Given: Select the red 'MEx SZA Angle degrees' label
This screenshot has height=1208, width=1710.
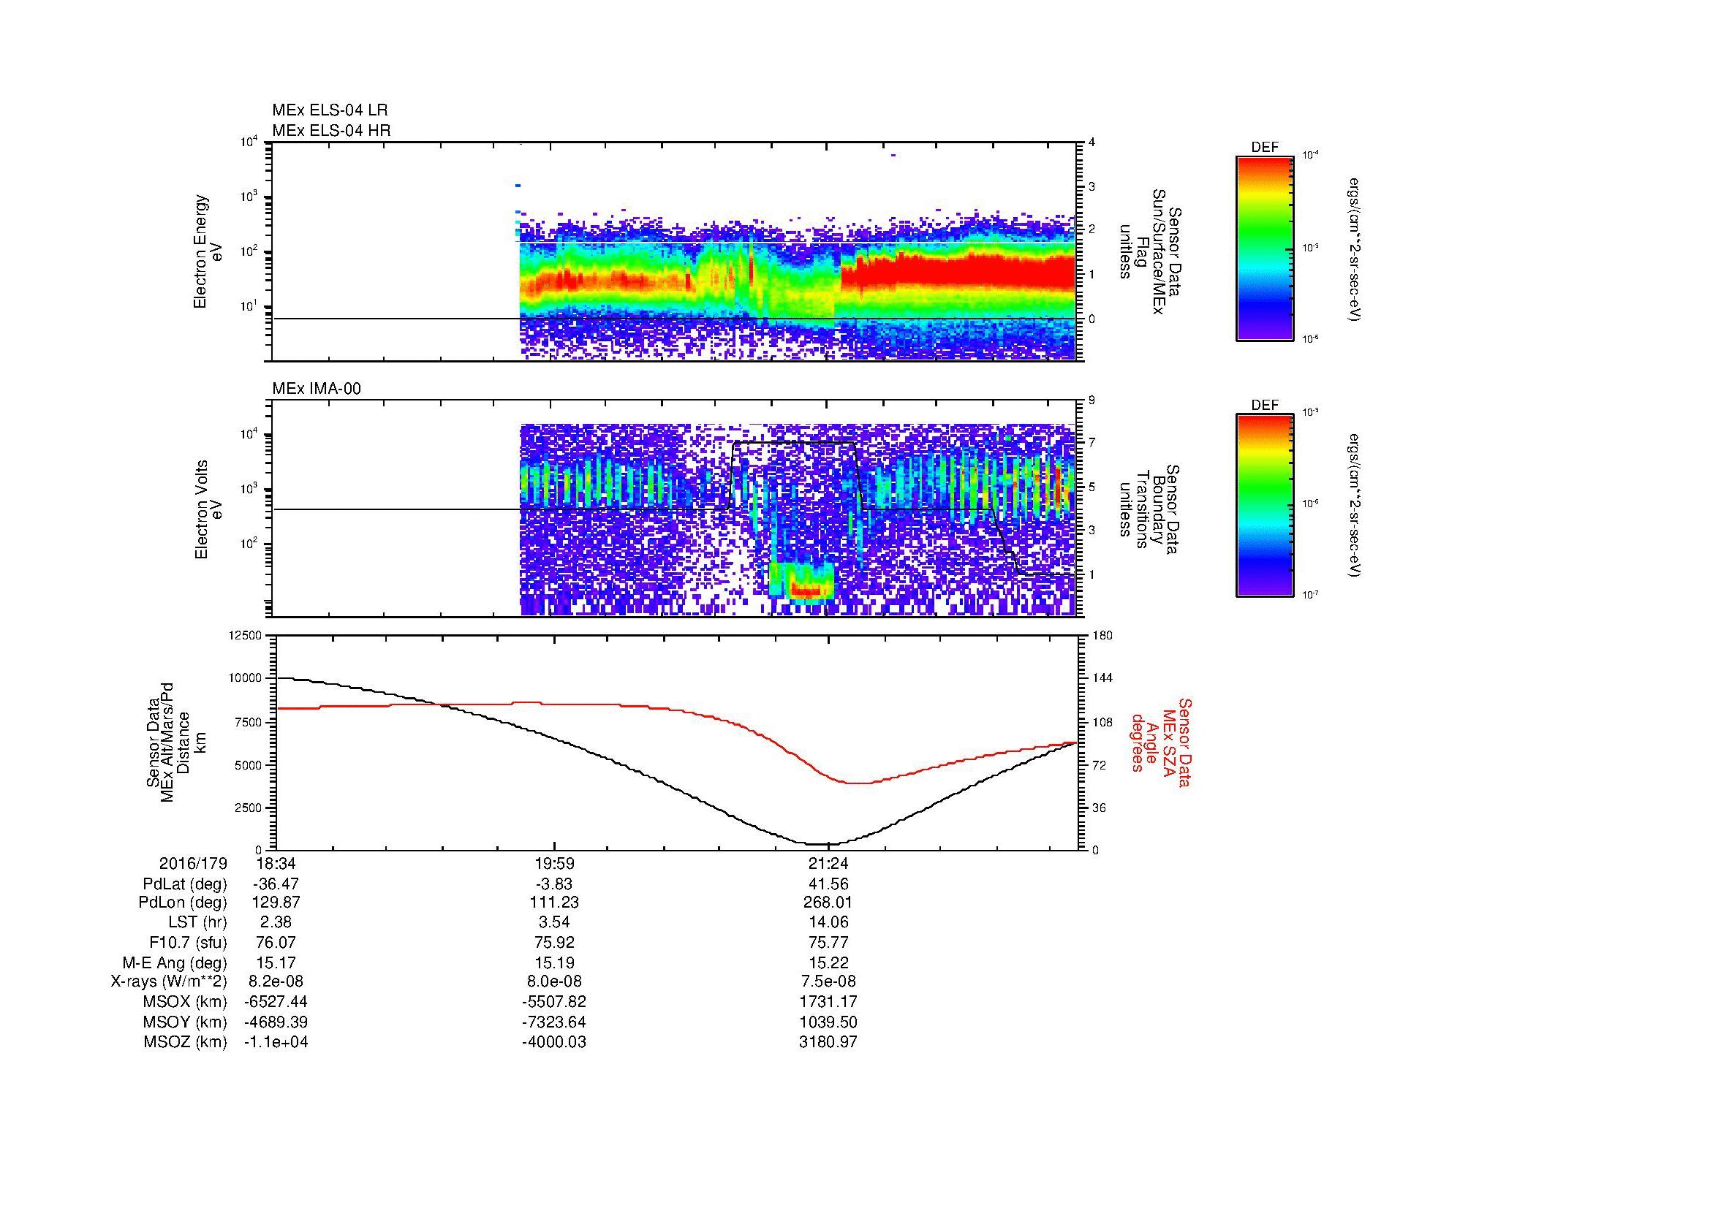Looking at the screenshot, I should [x=1161, y=742].
